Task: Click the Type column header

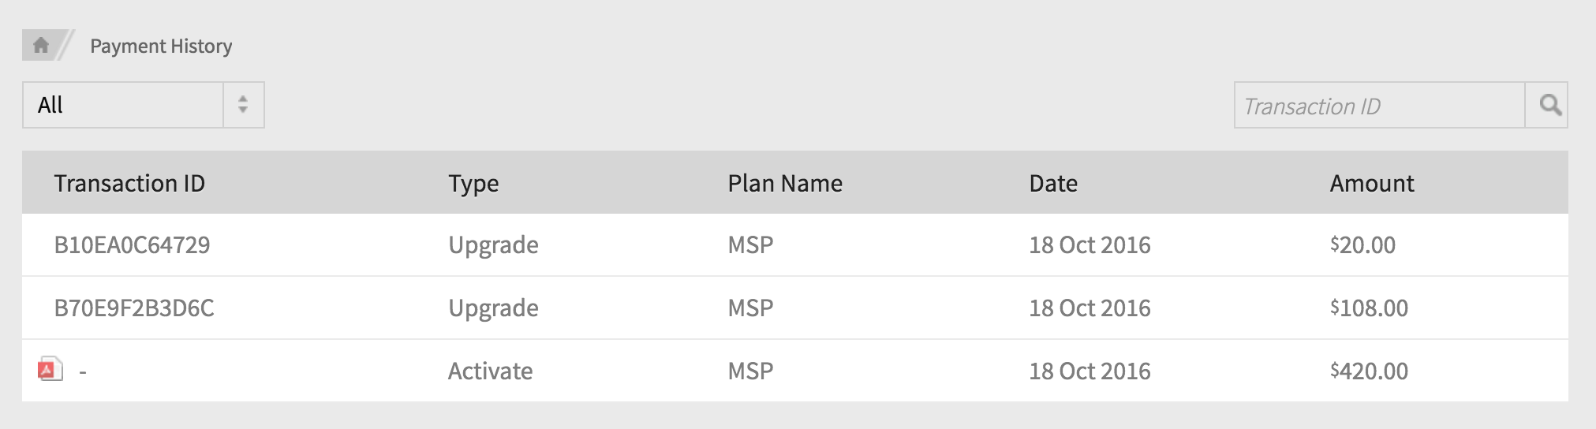Action: pyautogui.click(x=473, y=184)
